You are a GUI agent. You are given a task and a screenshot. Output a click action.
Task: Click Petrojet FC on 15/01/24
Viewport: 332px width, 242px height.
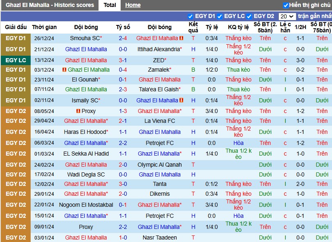(x=159, y=216)
